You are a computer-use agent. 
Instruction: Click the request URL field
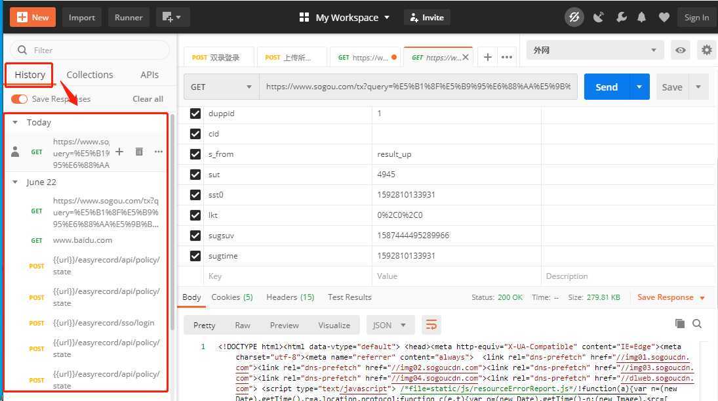tap(418, 87)
